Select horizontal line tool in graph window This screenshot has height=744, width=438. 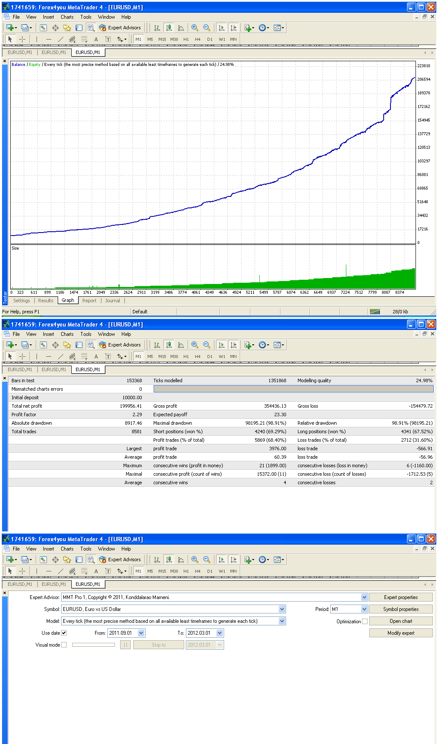click(x=49, y=39)
